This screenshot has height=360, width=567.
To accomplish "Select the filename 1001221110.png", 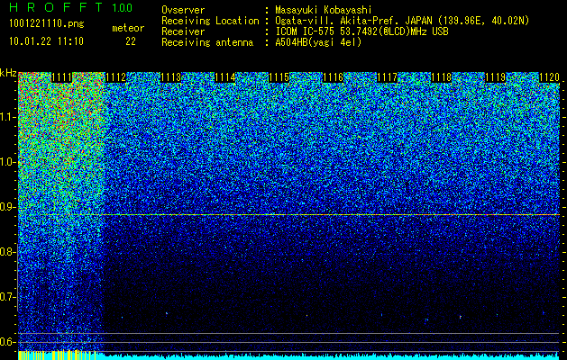I will [x=47, y=24].
